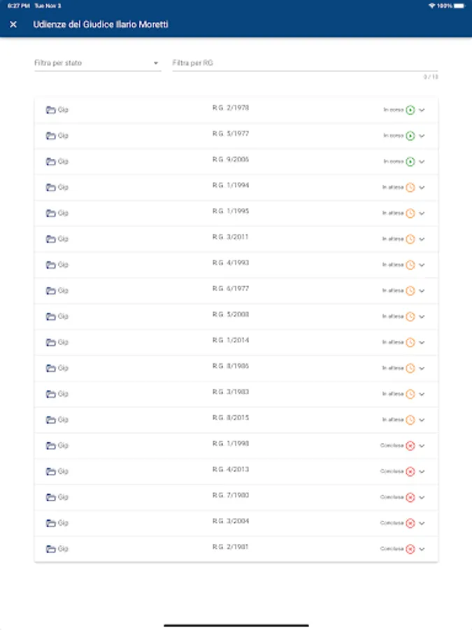
Task: Close the Udienze del Giudice screen
Action: [x=13, y=24]
